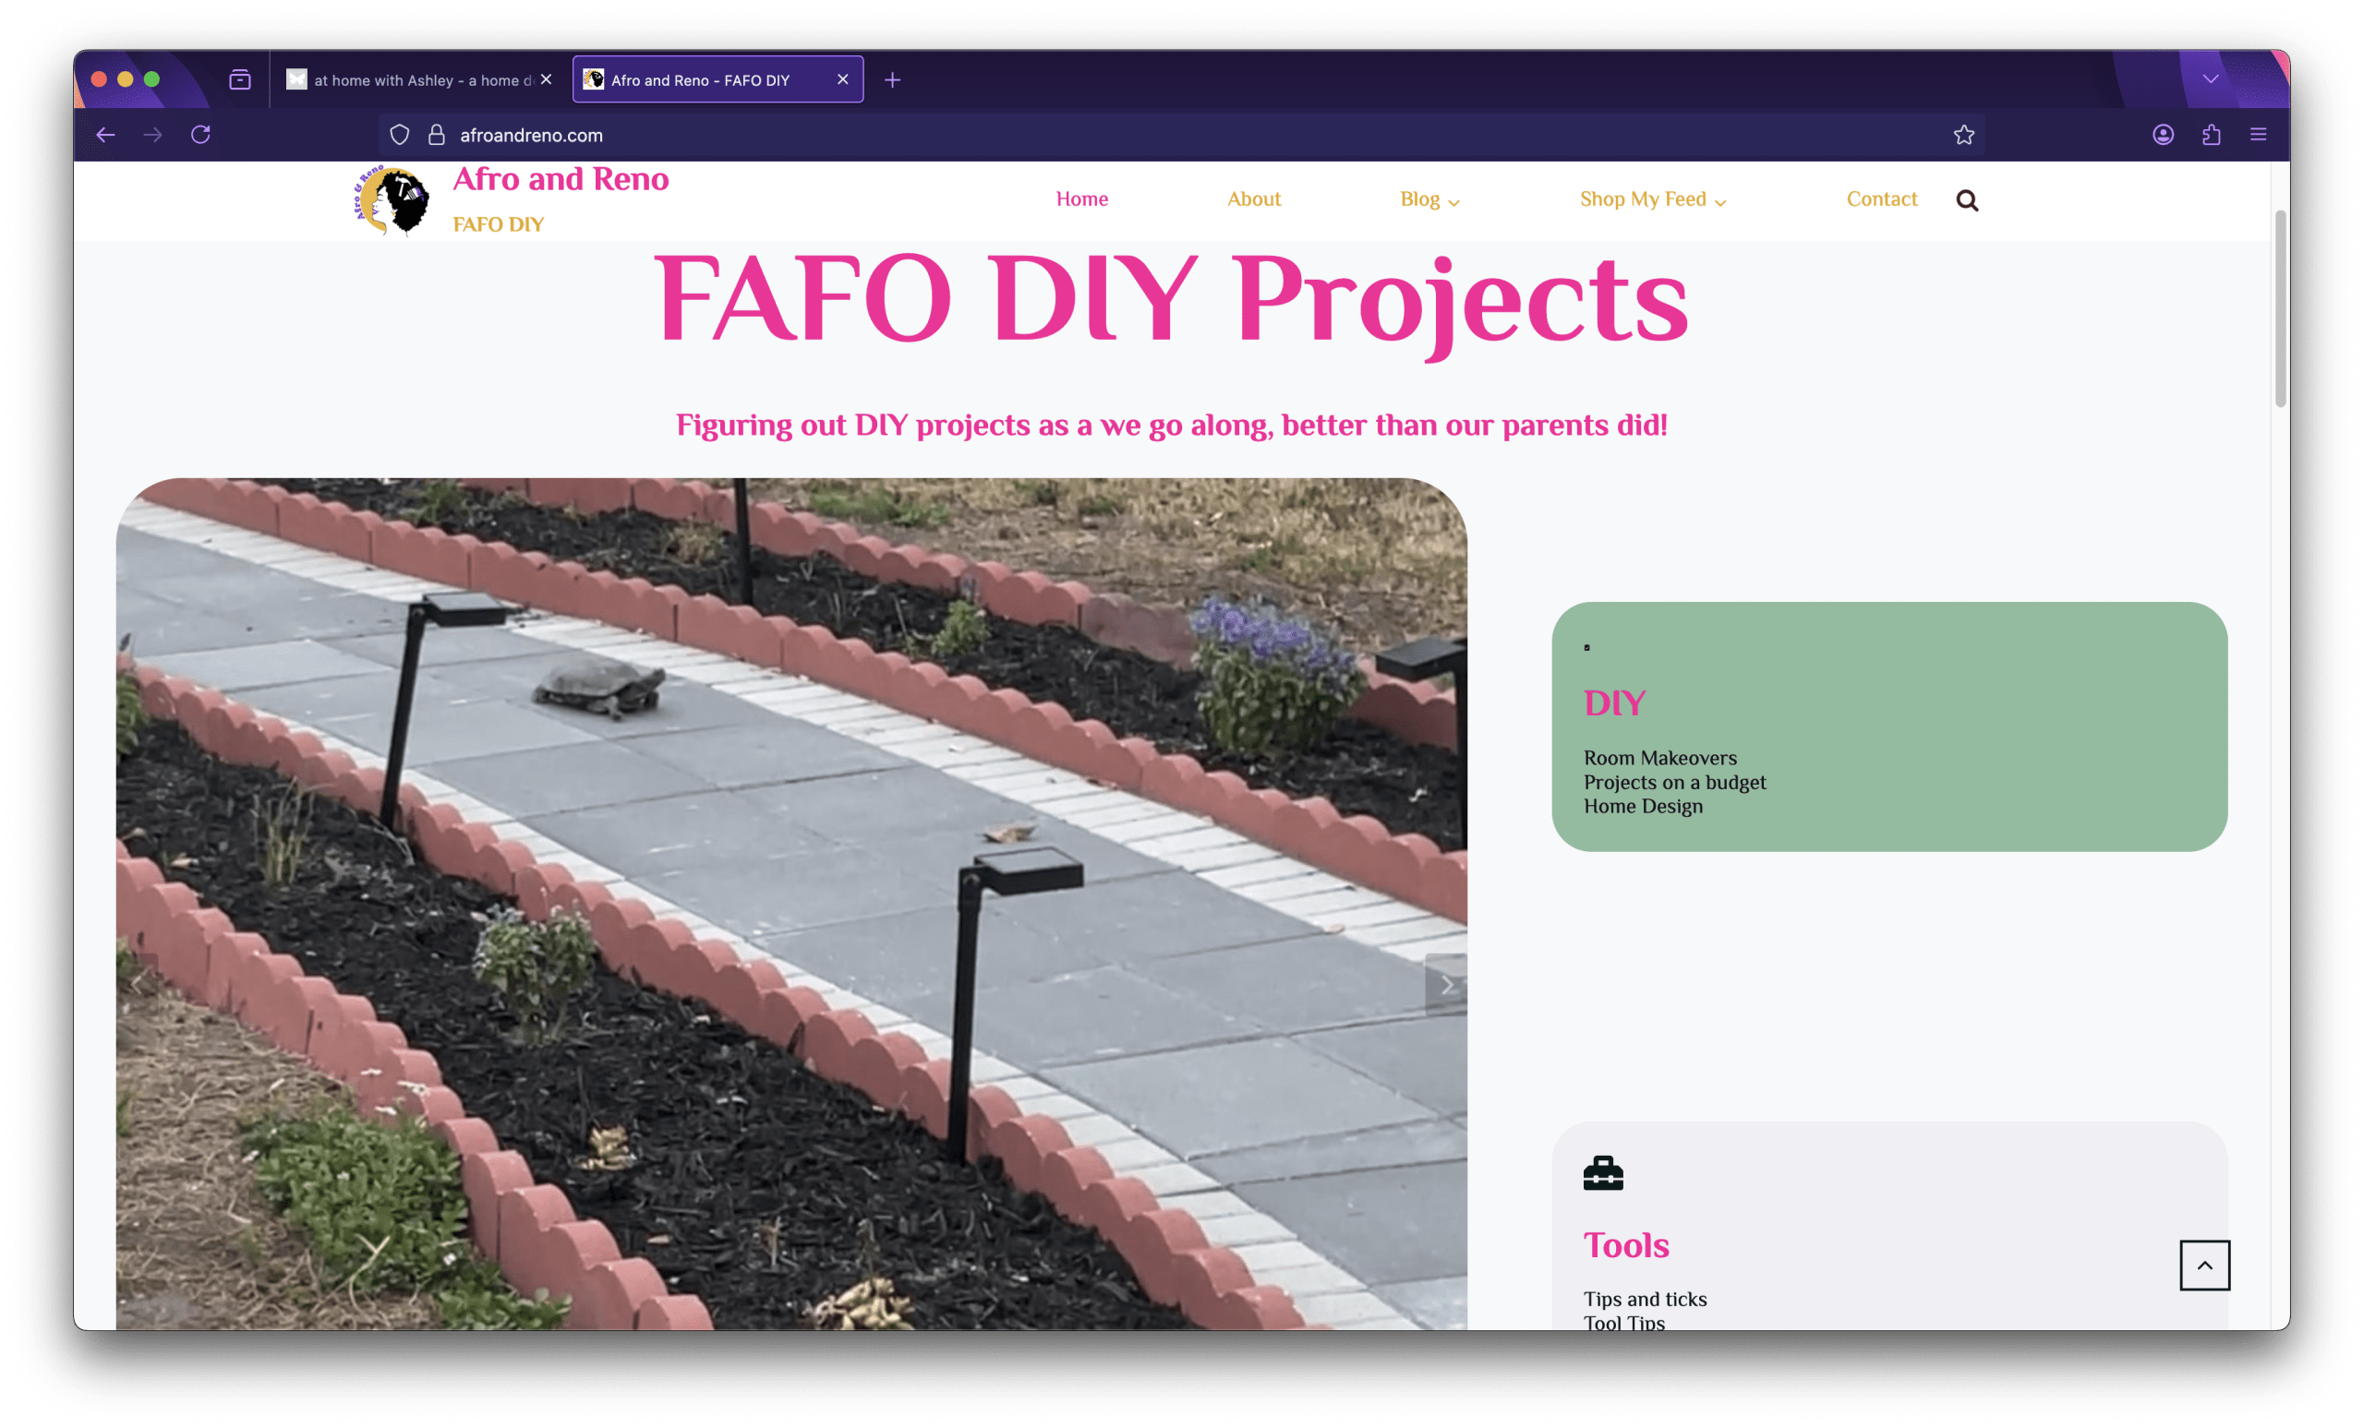Go back with the back arrow
This screenshot has height=1428, width=2364.
(x=105, y=135)
